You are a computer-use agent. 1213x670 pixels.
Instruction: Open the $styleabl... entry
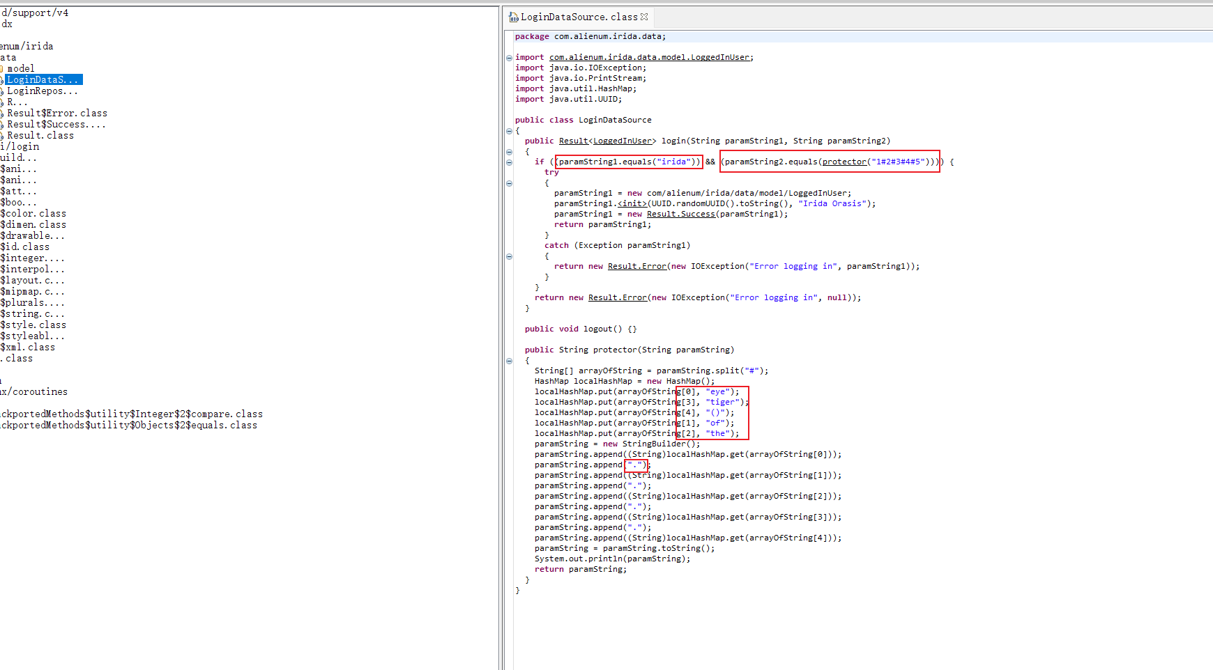click(x=32, y=336)
